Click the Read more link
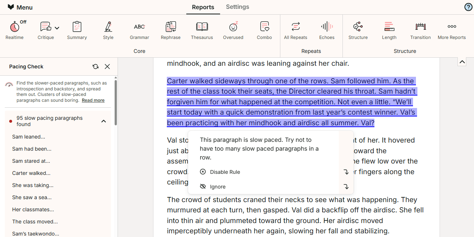Image resolution: width=474 pixels, height=237 pixels. click(93, 100)
